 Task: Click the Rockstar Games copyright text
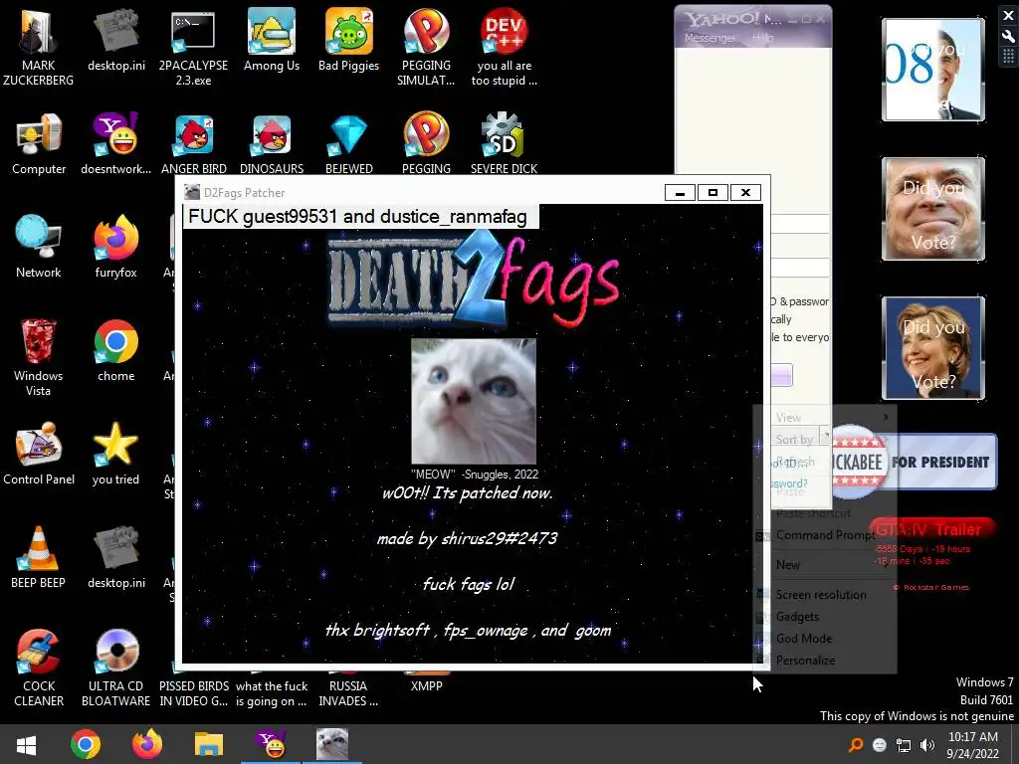click(931, 587)
